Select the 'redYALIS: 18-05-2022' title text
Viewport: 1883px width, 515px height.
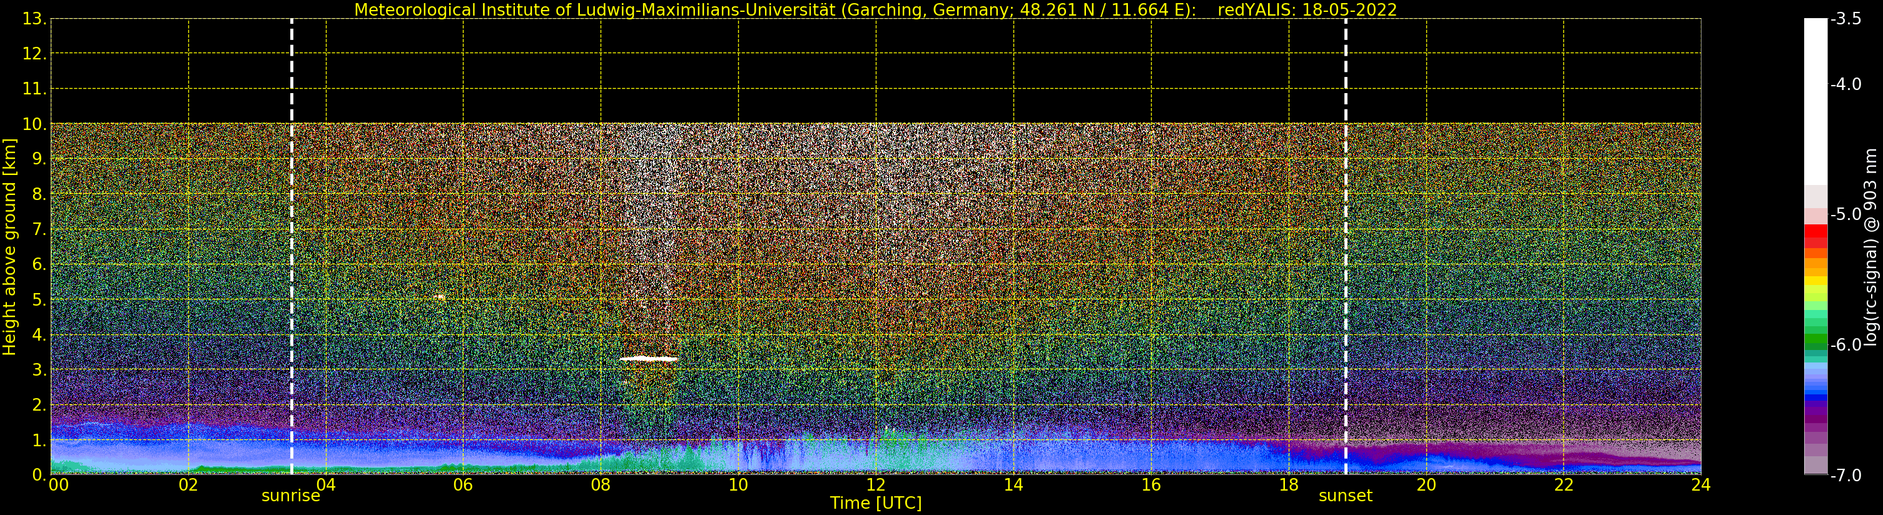(x=1307, y=10)
